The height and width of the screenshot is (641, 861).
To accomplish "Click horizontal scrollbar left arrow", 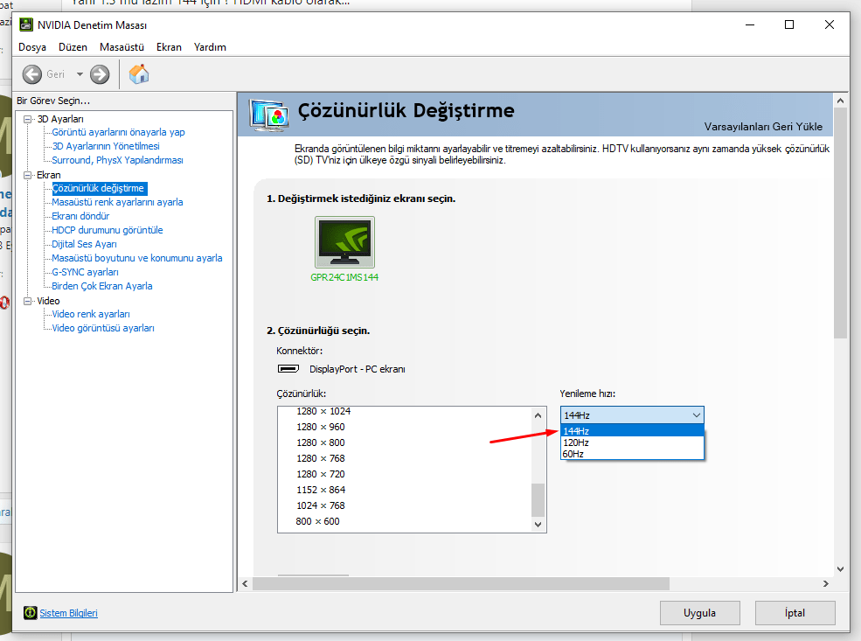I will [x=245, y=584].
